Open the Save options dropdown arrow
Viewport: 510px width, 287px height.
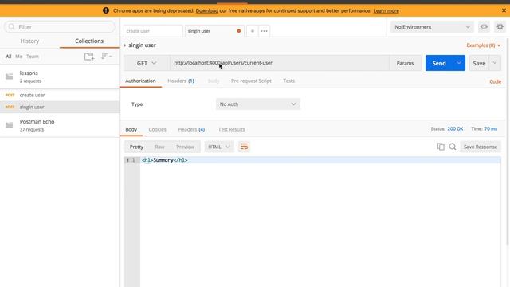coord(495,63)
